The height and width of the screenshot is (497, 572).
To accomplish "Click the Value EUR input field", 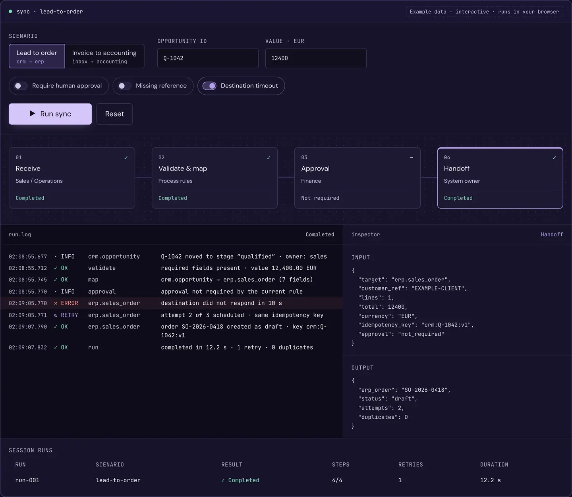I will coord(316,58).
